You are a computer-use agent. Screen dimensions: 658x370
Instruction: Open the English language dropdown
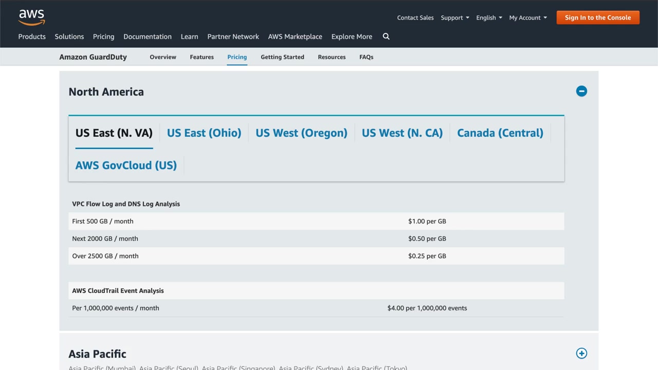[x=489, y=17]
